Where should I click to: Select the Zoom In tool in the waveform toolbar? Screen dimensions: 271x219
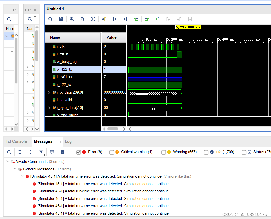click(72, 19)
